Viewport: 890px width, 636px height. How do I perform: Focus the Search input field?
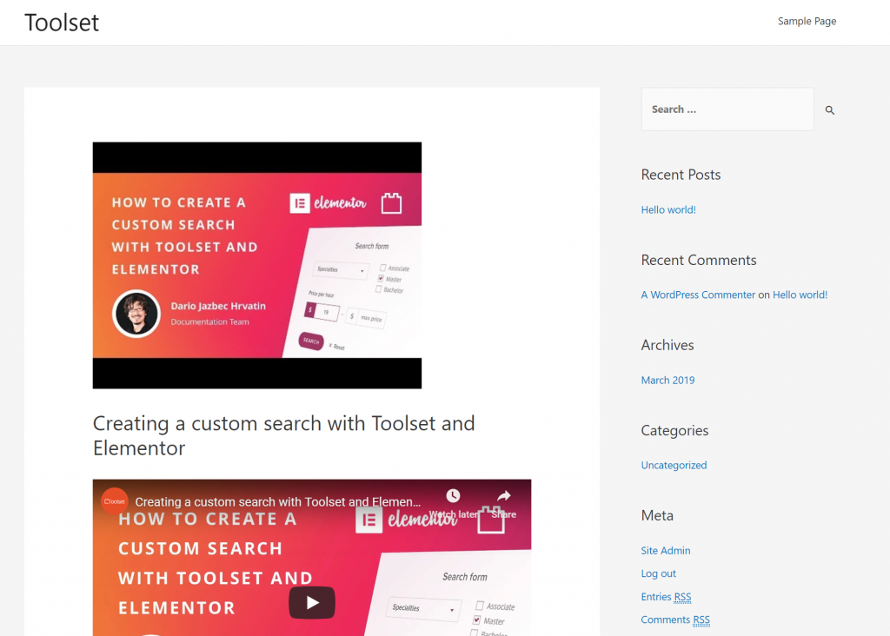click(727, 109)
